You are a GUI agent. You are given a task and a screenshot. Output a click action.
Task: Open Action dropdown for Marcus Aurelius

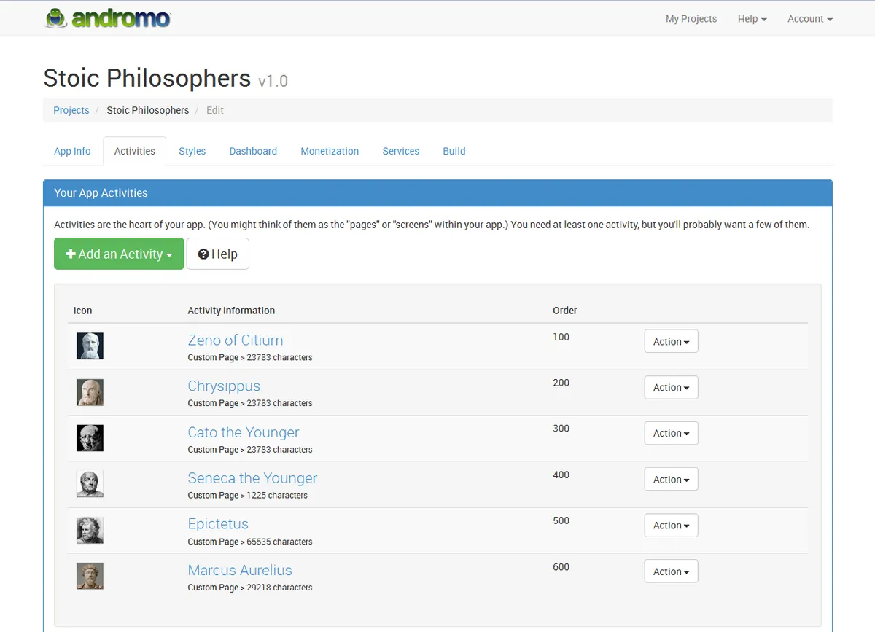[x=671, y=571]
